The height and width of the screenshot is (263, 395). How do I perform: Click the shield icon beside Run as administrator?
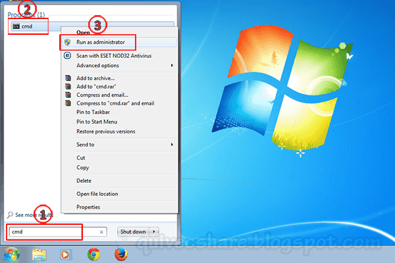[67, 42]
